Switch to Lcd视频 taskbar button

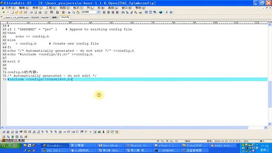tap(82, 150)
